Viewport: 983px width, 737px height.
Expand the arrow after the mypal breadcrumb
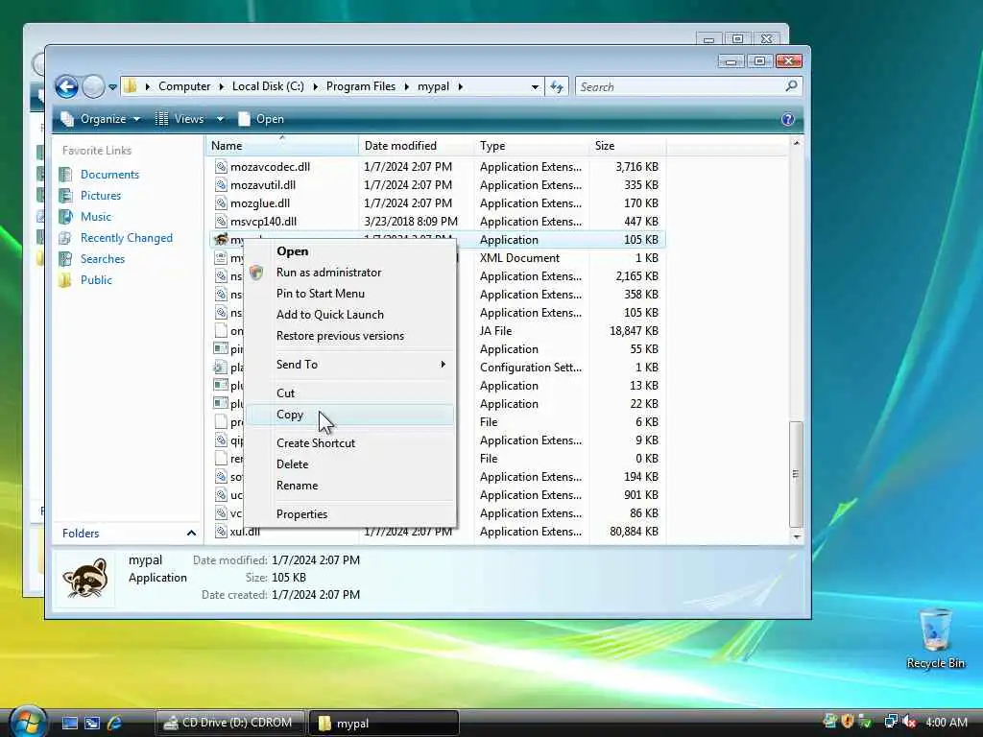tap(461, 87)
